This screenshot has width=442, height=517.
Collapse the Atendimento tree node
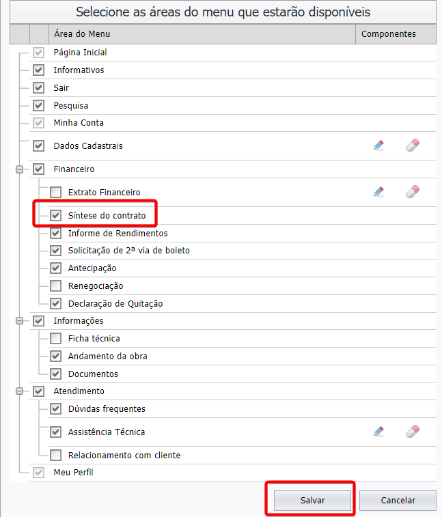click(19, 391)
